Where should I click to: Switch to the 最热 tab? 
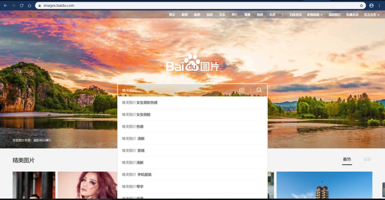tap(347, 160)
